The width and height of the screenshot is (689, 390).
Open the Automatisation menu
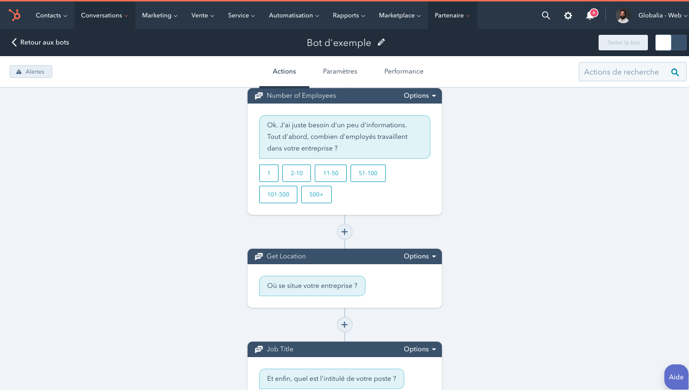tap(293, 15)
